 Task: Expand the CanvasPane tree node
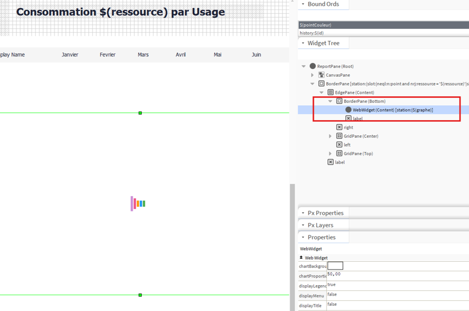[312, 75]
